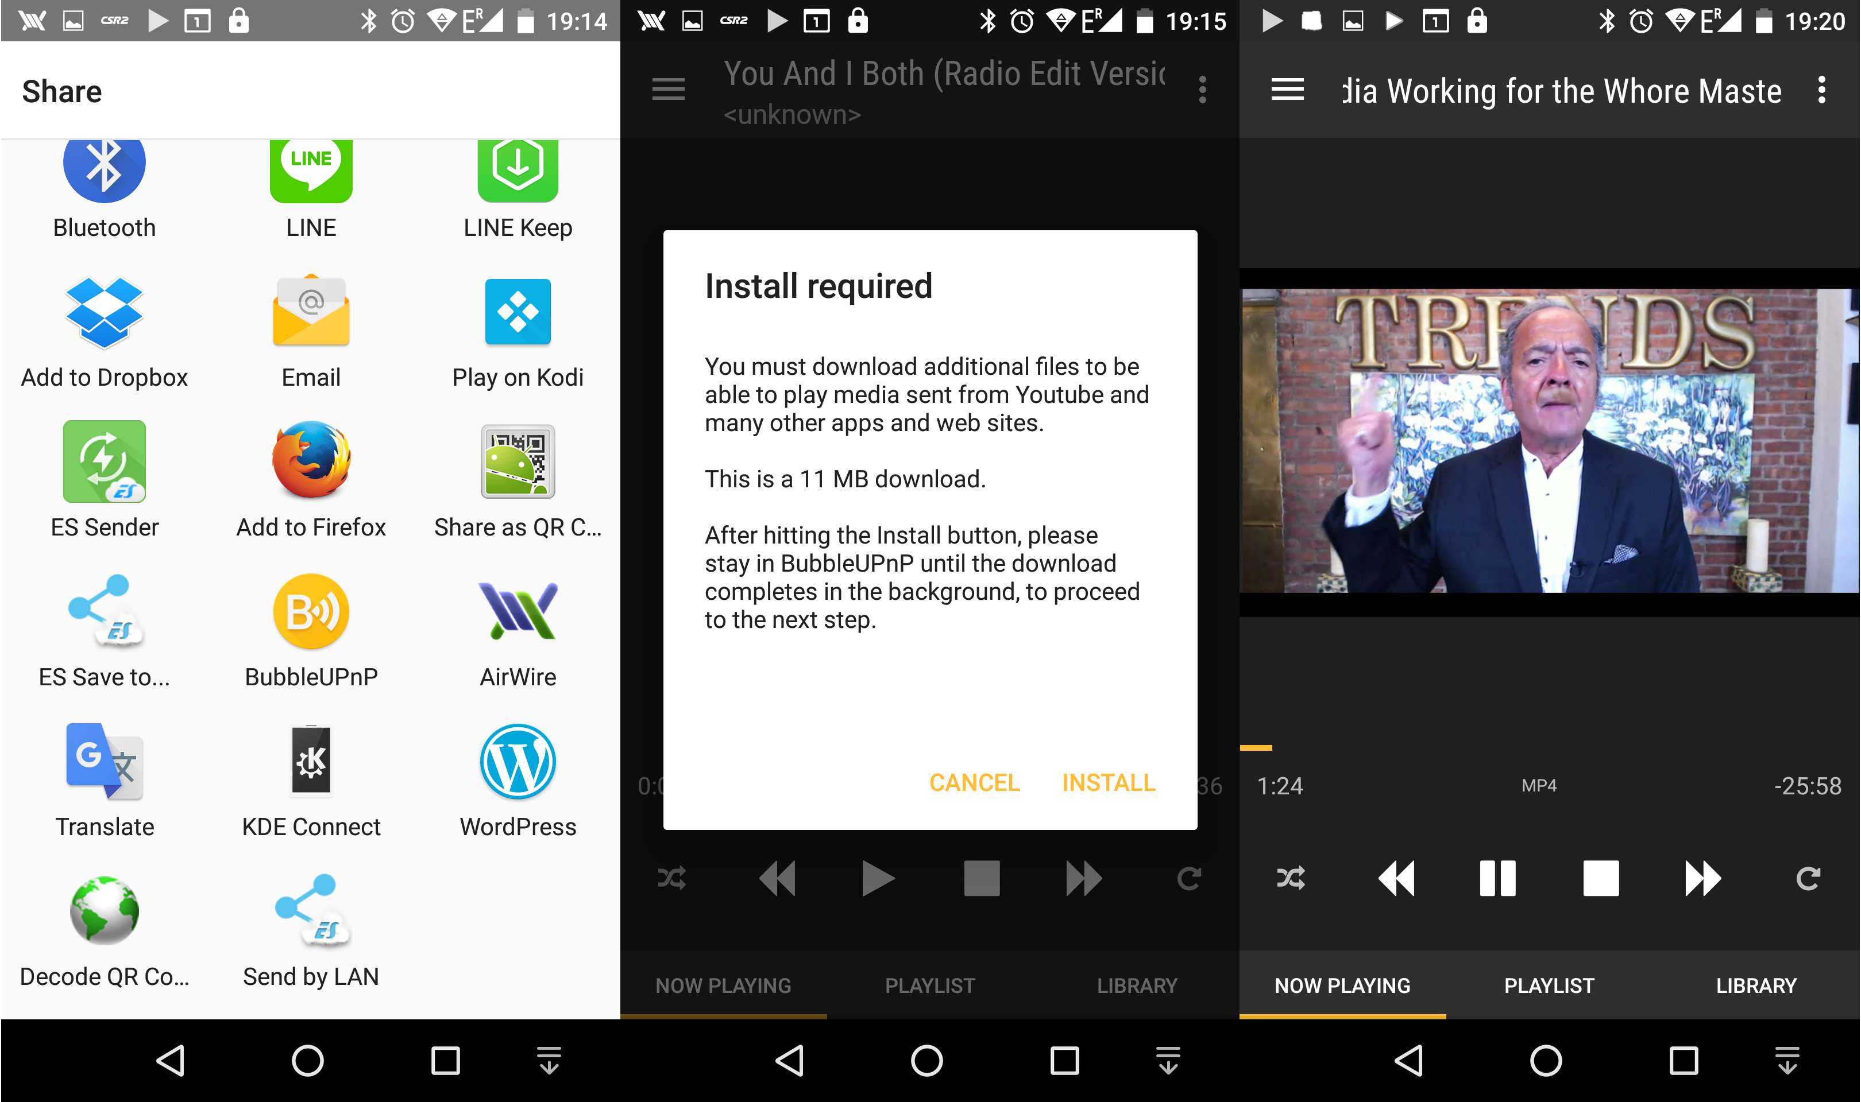Stop playback in video player screen
This screenshot has width=1861, height=1102.
[x=1601, y=879]
